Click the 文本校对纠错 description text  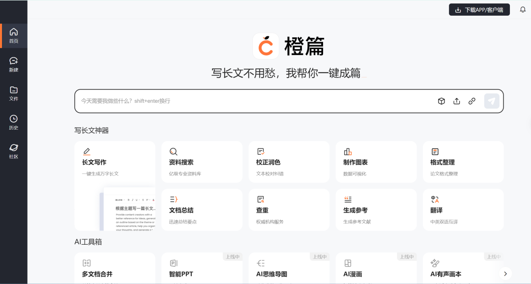pyautogui.click(x=270, y=173)
